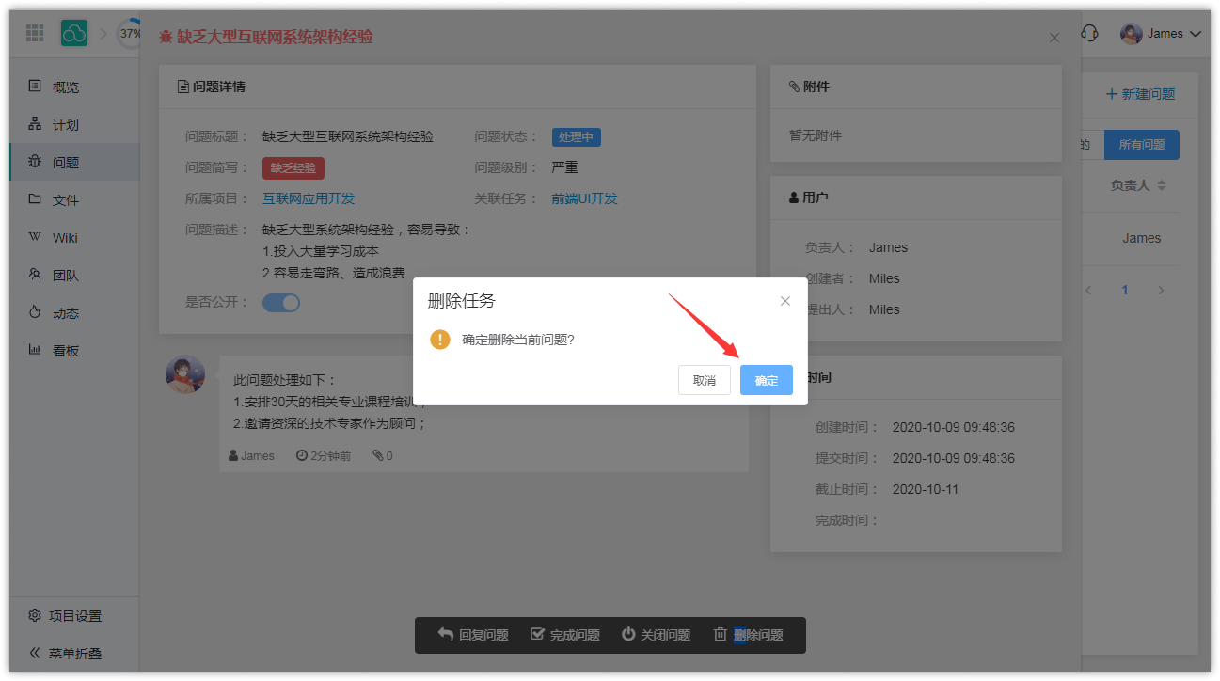
Task: Toggle the 是否公开 switch
Action: 281,302
